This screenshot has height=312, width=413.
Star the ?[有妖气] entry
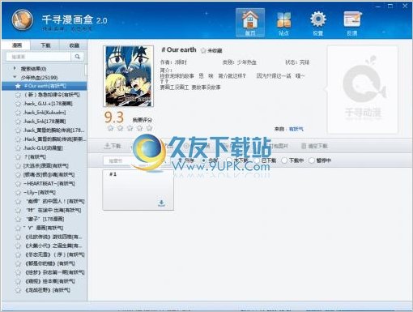tap(18, 157)
